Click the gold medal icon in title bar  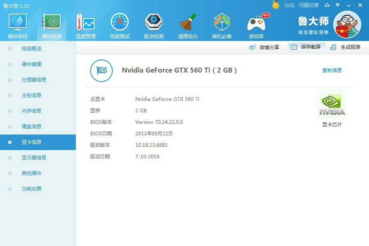tap(276, 5)
